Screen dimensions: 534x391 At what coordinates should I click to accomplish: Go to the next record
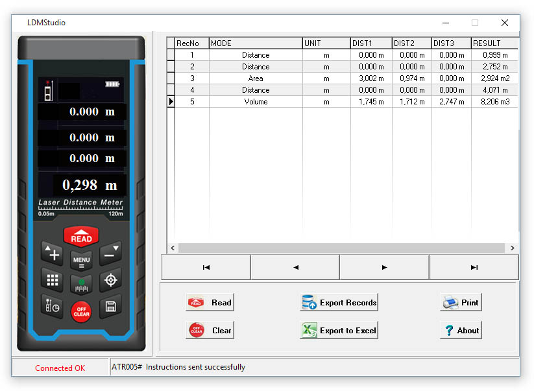(384, 267)
